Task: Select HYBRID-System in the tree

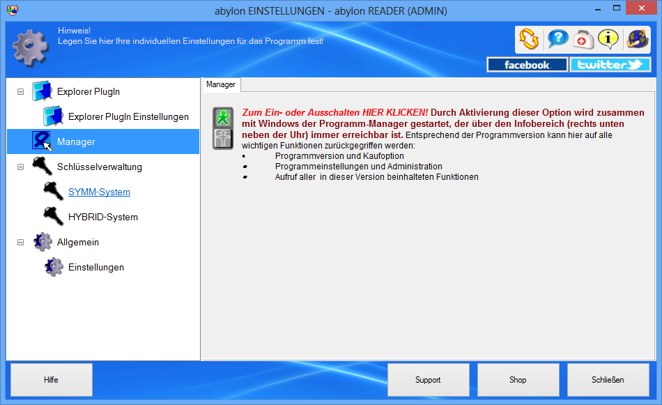Action: click(x=103, y=217)
